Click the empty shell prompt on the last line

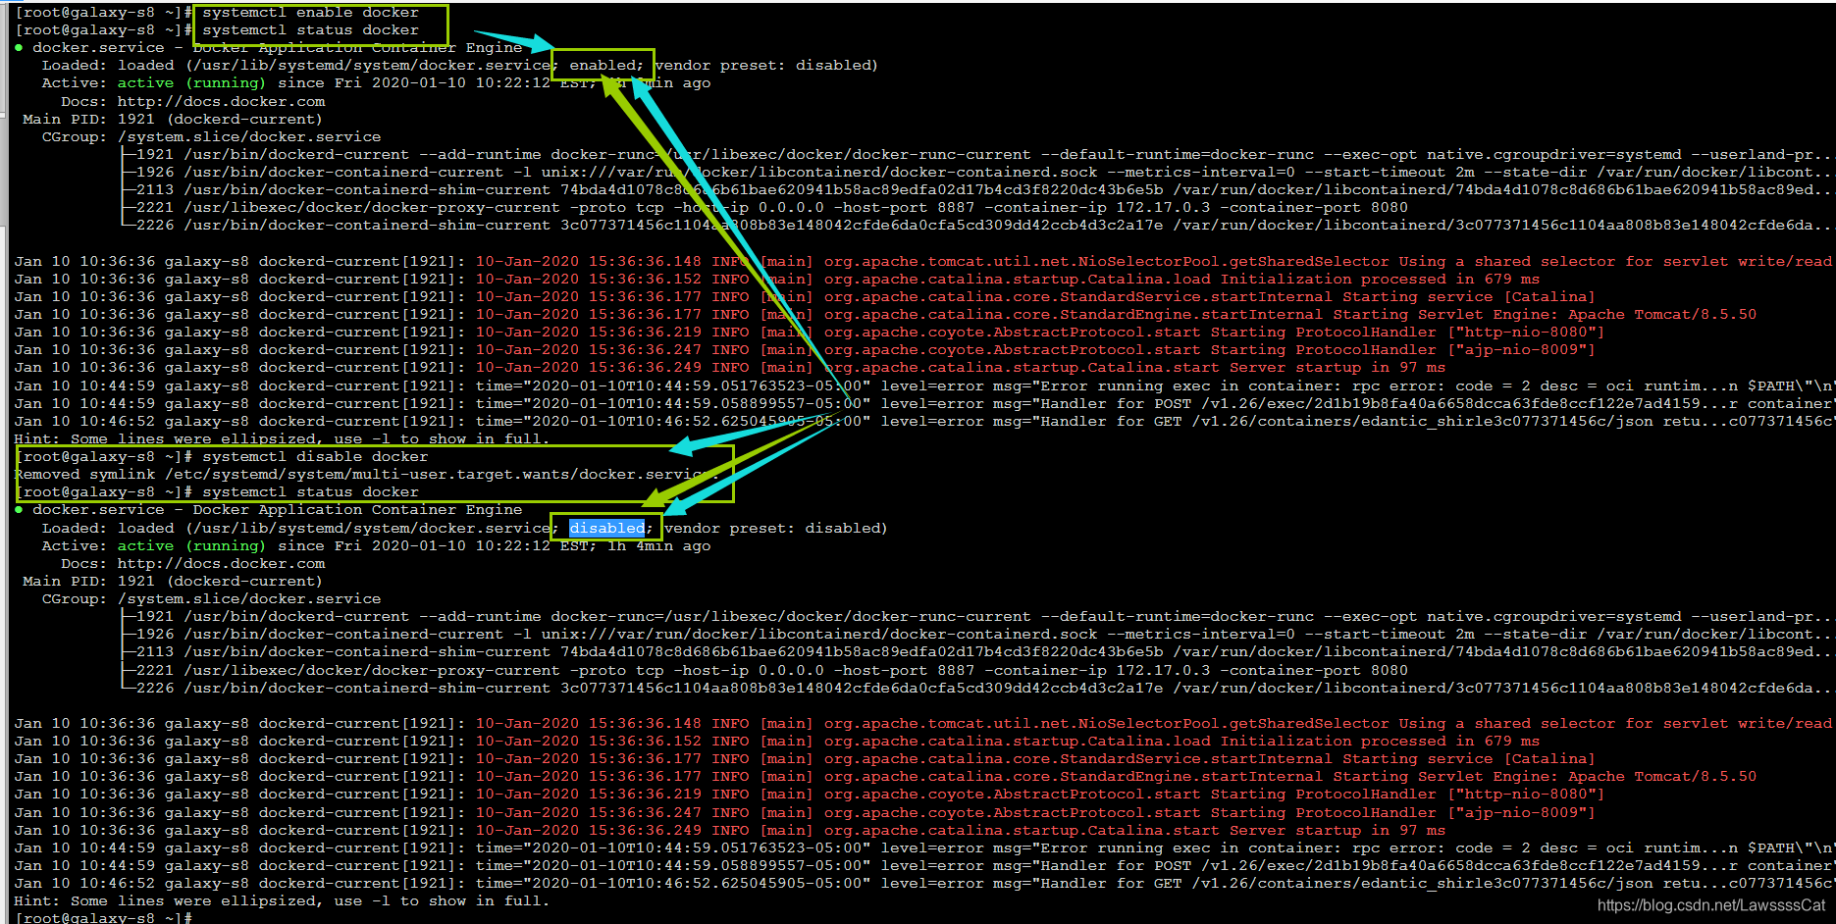(x=103, y=917)
